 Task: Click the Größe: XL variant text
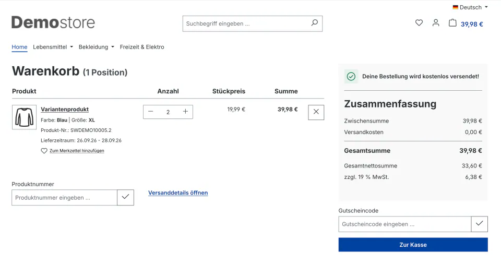(83, 120)
